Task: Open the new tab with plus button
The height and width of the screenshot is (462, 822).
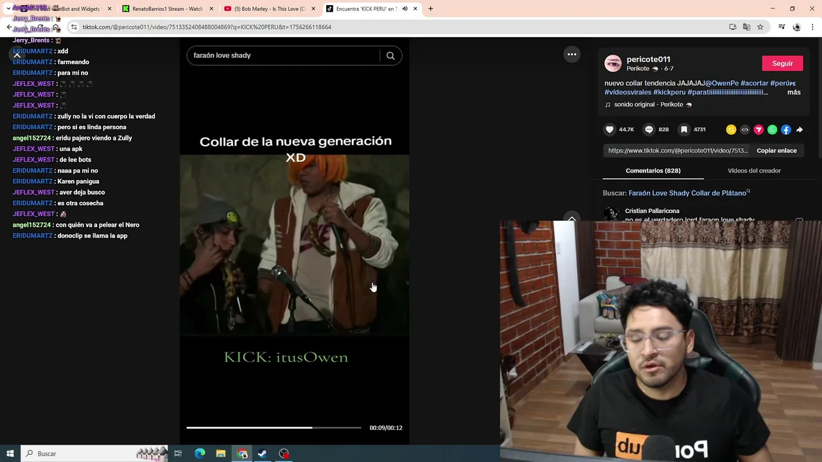Action: point(430,8)
